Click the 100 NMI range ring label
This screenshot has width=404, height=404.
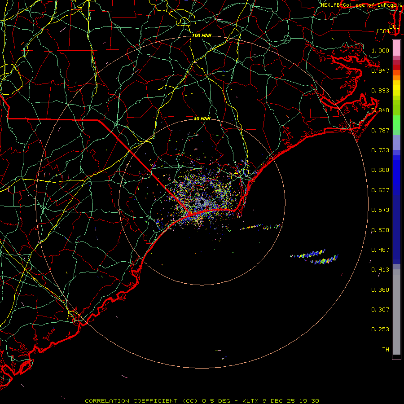(x=202, y=35)
